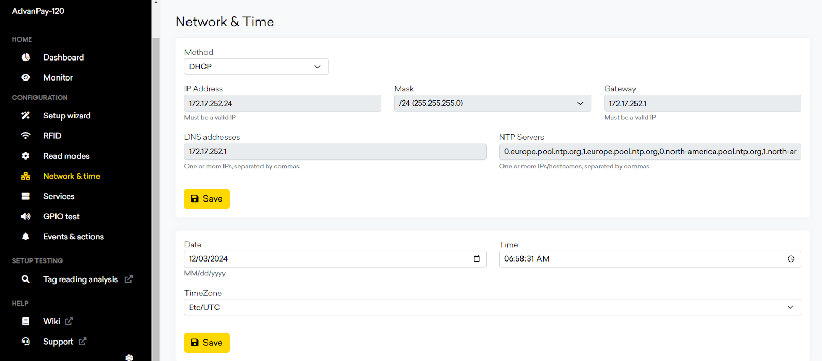Click the RFID wifi signal icon
The height and width of the screenshot is (361, 822).
click(x=26, y=136)
